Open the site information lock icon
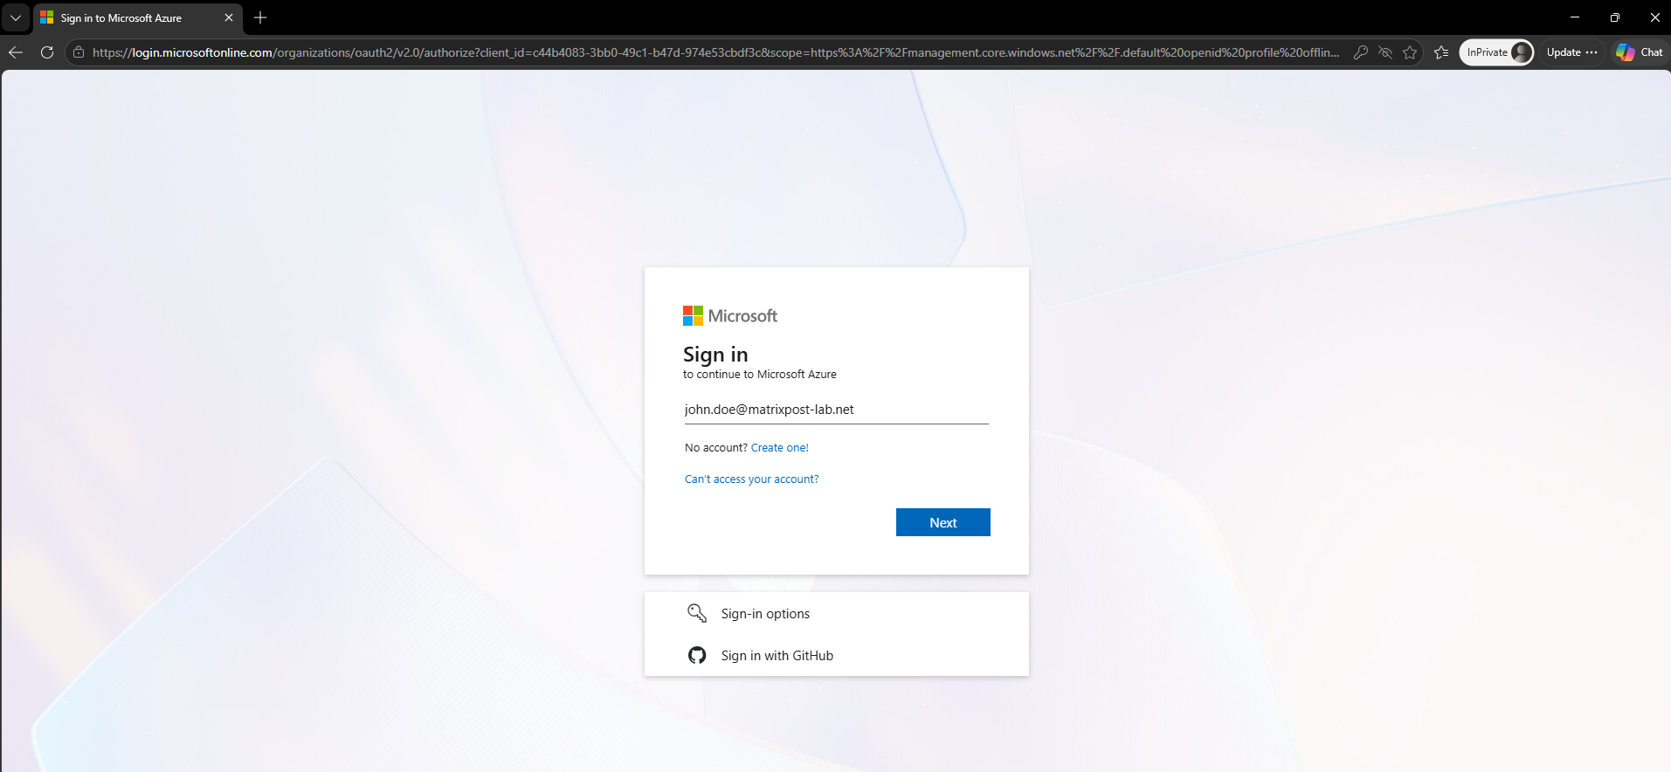Image resolution: width=1671 pixels, height=772 pixels. click(x=79, y=52)
